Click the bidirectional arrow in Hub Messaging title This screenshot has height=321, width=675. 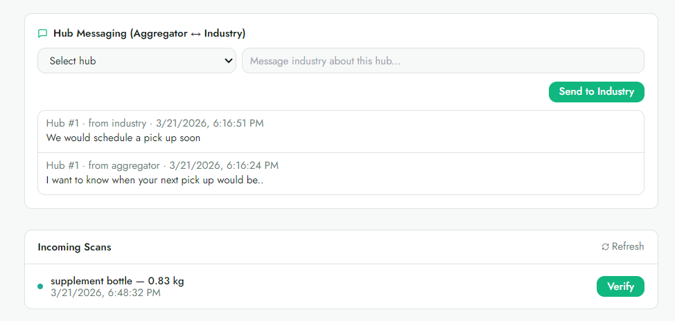click(195, 33)
